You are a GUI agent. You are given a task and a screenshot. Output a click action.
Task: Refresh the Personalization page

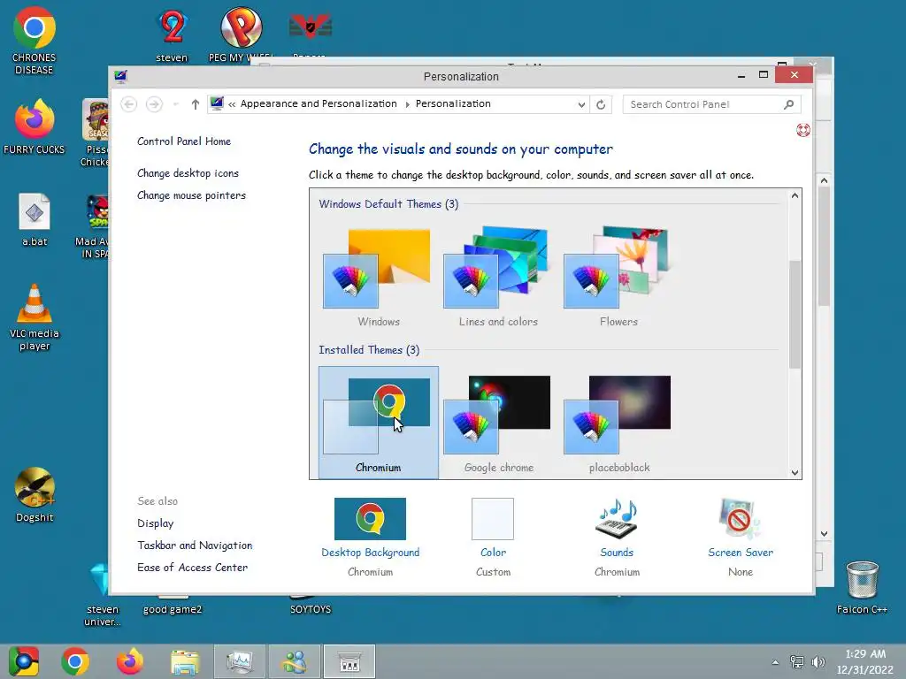point(601,104)
